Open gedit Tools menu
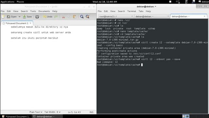 pyautogui.click(x=33, y=11)
